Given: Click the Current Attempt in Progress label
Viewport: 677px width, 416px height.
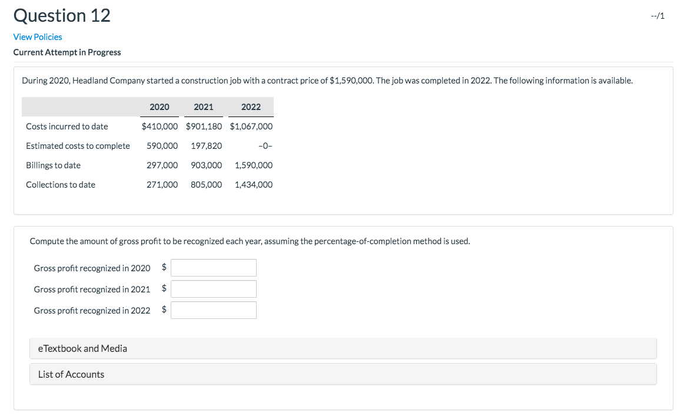Looking at the screenshot, I should (67, 52).
